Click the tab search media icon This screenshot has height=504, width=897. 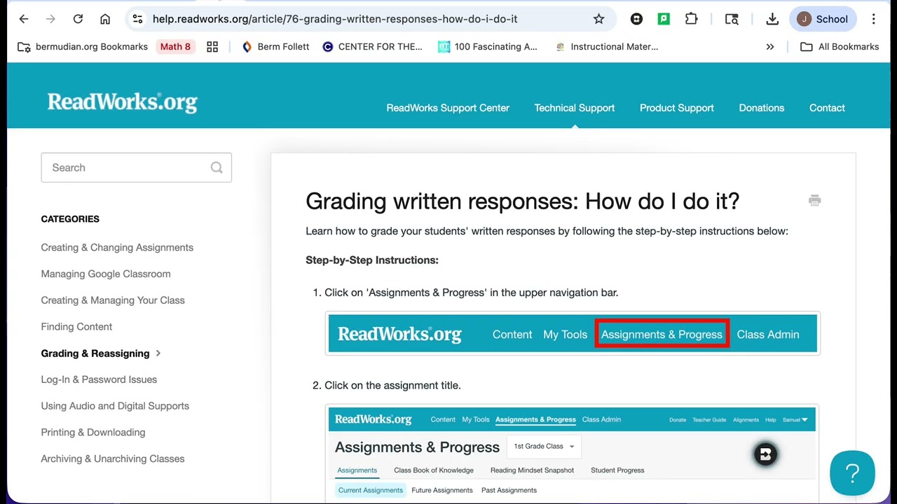tap(732, 19)
